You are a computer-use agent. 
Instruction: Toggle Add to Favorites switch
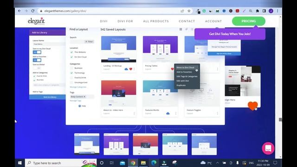pyautogui.click(x=37, y=60)
